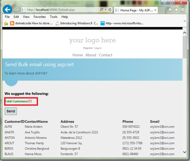The image size is (190, 161).
Task: Click the address bar URL field
Action: pyautogui.click(x=61, y=10)
